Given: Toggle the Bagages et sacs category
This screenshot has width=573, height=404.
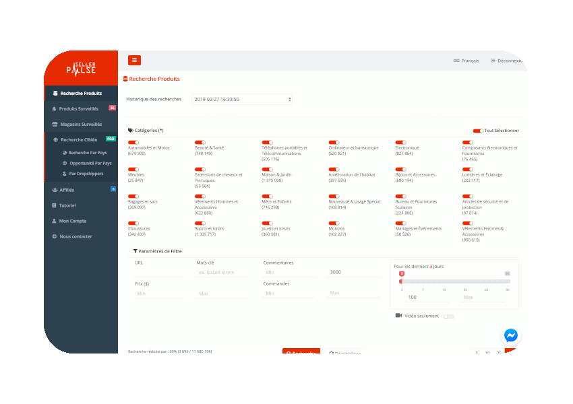Looking at the screenshot, I should click(x=133, y=197).
